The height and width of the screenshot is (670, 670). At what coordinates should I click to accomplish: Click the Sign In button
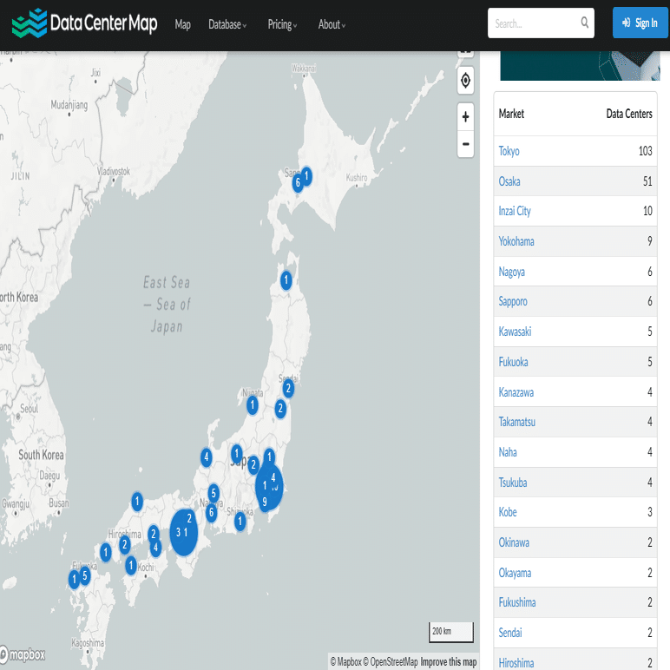pyautogui.click(x=640, y=23)
